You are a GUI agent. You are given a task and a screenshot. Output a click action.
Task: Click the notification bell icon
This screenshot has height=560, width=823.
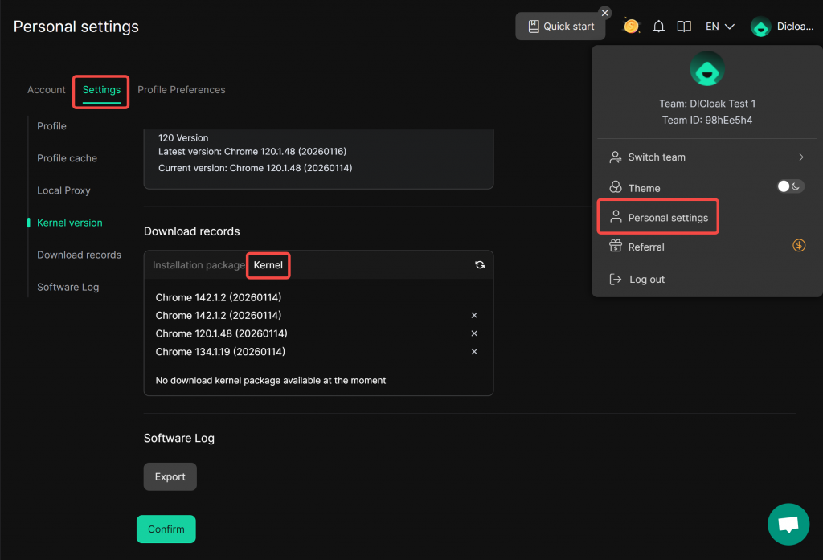coord(658,27)
